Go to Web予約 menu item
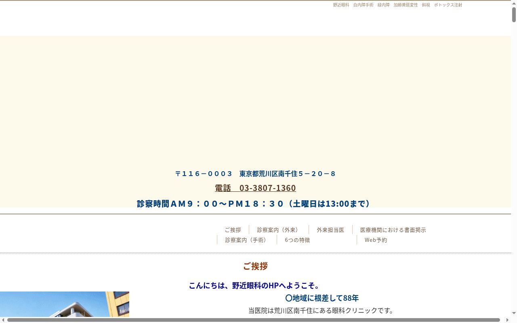Screen dimensions: 517x323 (x=376, y=240)
